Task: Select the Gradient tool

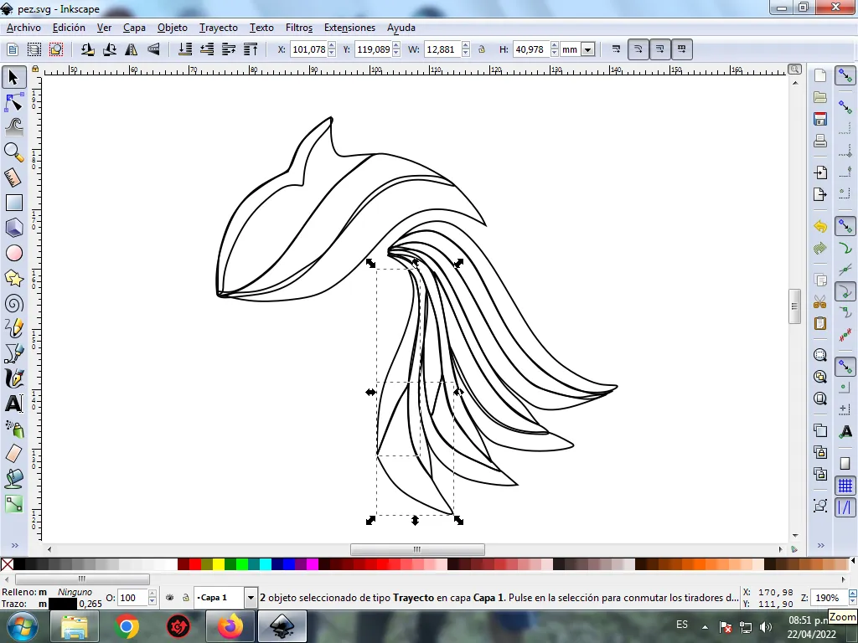Action: pyautogui.click(x=13, y=503)
